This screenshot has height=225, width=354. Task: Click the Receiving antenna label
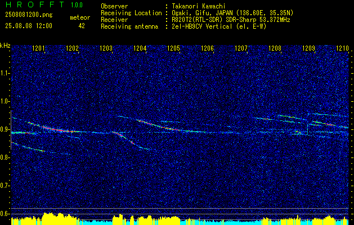click(129, 26)
